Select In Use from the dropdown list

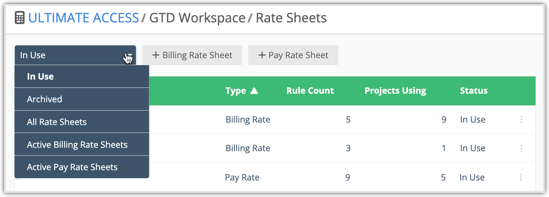pyautogui.click(x=40, y=76)
